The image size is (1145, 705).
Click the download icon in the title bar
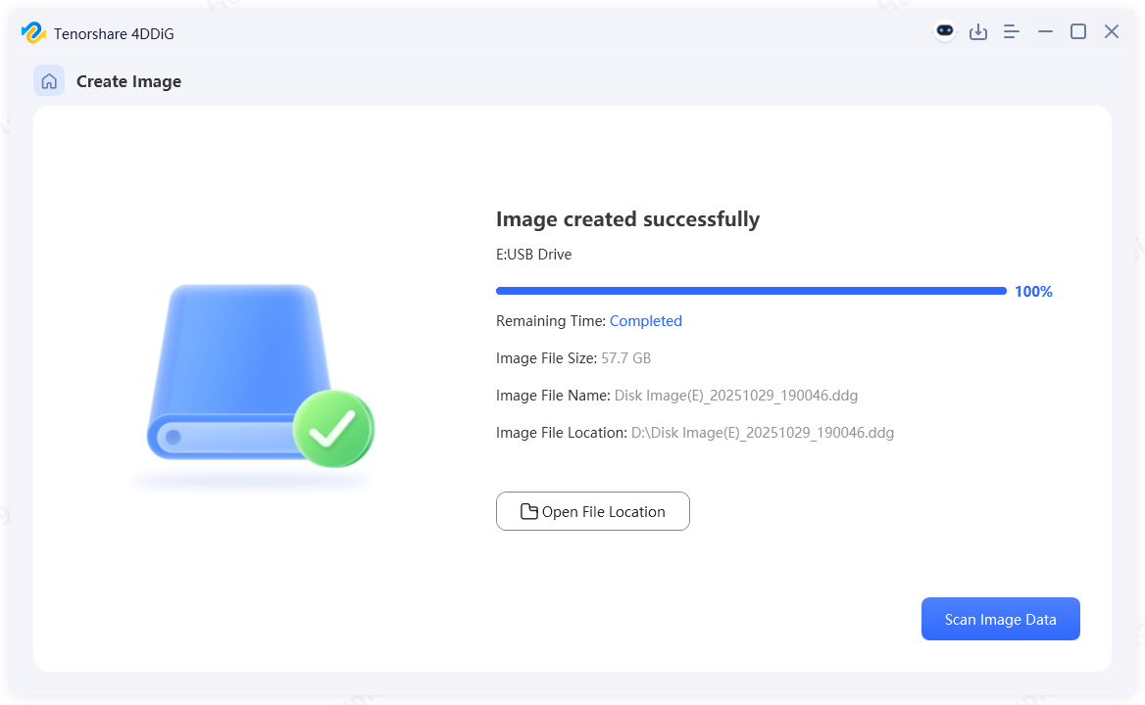click(x=978, y=31)
